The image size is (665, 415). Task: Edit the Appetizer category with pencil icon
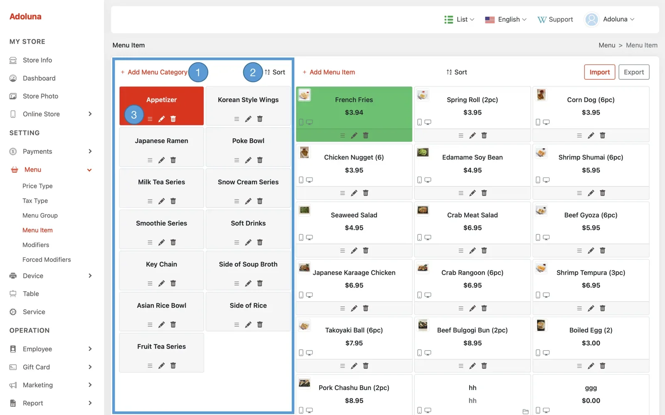(161, 119)
